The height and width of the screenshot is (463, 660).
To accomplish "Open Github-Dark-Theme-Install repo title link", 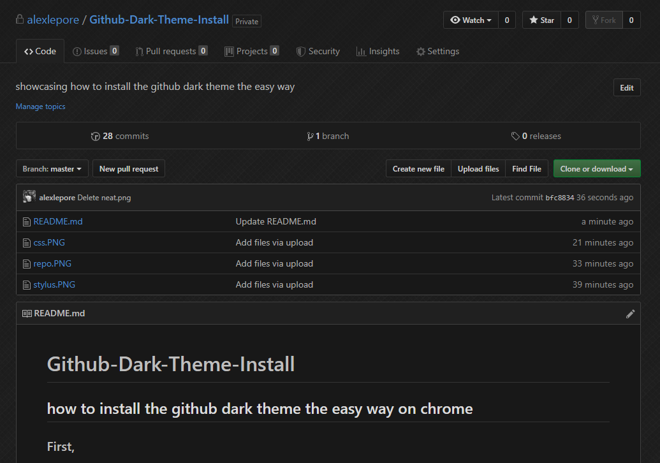I will 159,20.
